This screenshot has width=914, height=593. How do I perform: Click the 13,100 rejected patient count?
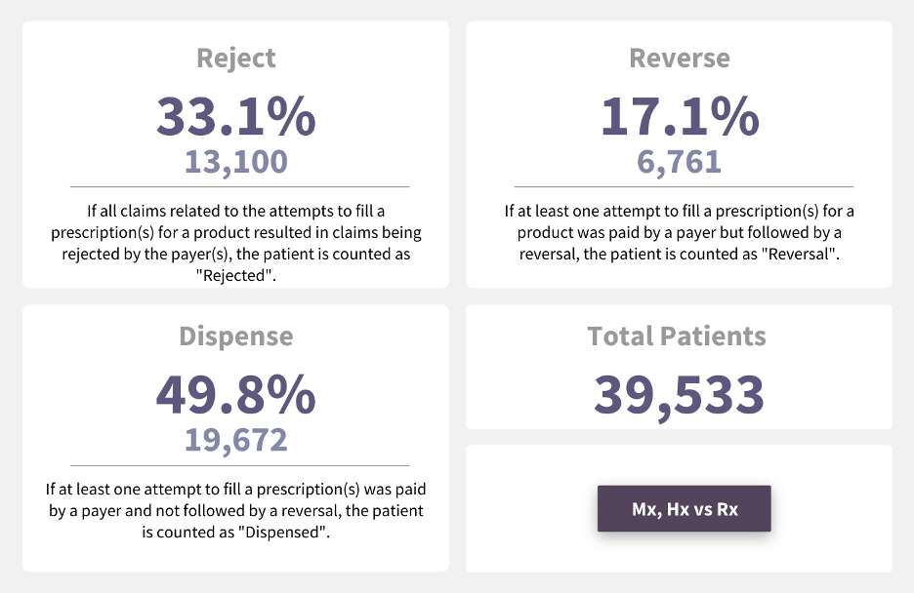tap(236, 161)
